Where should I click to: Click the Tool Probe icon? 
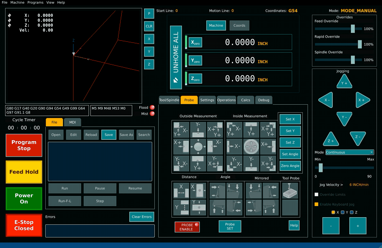click(x=290, y=191)
